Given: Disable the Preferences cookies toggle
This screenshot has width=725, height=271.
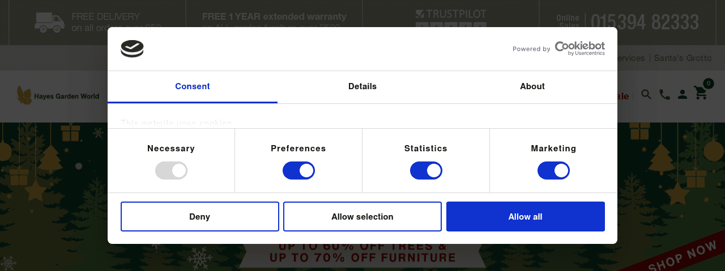Looking at the screenshot, I should click(x=298, y=171).
